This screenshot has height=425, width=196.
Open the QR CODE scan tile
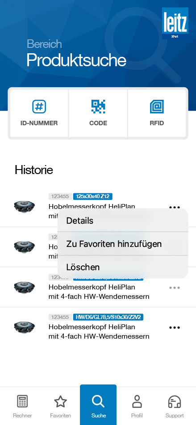point(98,113)
